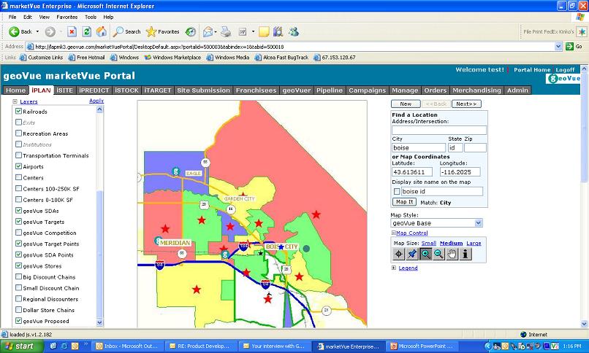Viewport: 589px width, 353px height.
Task: Open the browser Search pane
Action: pos(127,32)
